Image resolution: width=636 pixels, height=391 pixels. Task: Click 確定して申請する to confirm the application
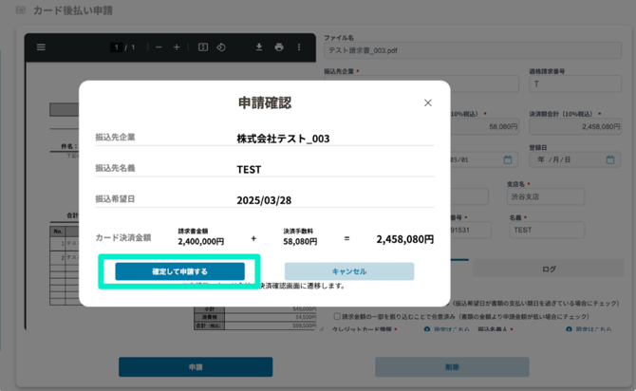[179, 271]
